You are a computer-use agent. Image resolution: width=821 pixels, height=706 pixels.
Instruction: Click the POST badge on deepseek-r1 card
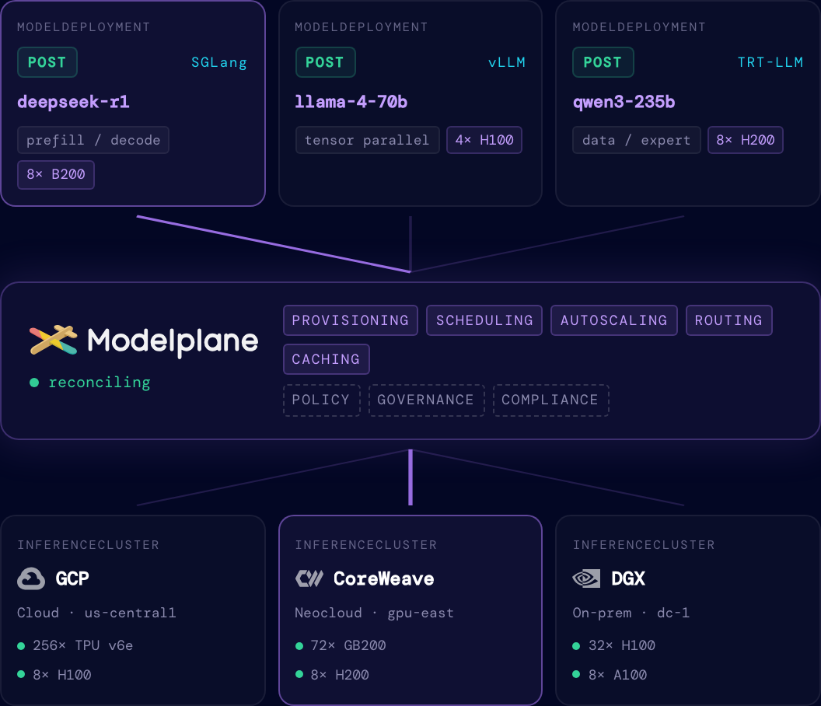(x=47, y=62)
